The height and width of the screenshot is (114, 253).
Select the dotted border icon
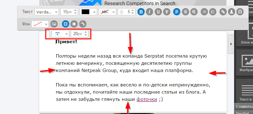click(74, 24)
